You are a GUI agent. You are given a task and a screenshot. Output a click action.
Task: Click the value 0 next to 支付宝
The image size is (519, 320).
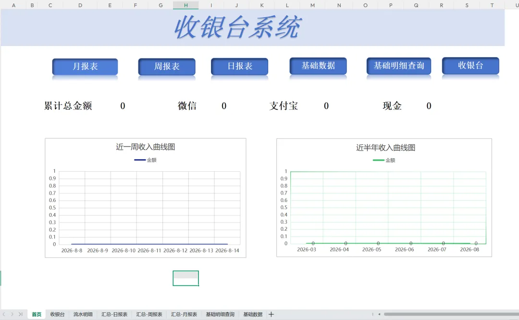[x=326, y=106]
